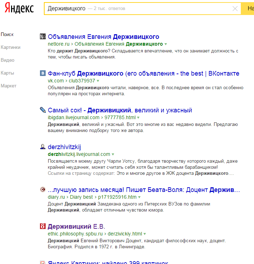Viewport: 254px width, 264px height.
Task: Click the diary.ru domain link
Action: click(x=56, y=197)
